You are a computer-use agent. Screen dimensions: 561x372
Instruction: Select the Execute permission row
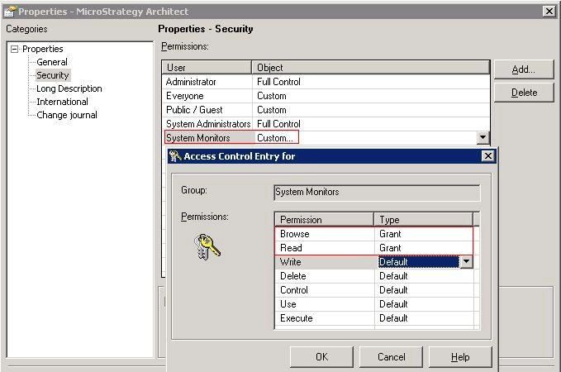(x=374, y=318)
